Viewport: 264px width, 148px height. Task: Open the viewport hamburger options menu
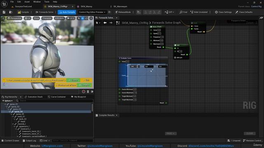3,18
